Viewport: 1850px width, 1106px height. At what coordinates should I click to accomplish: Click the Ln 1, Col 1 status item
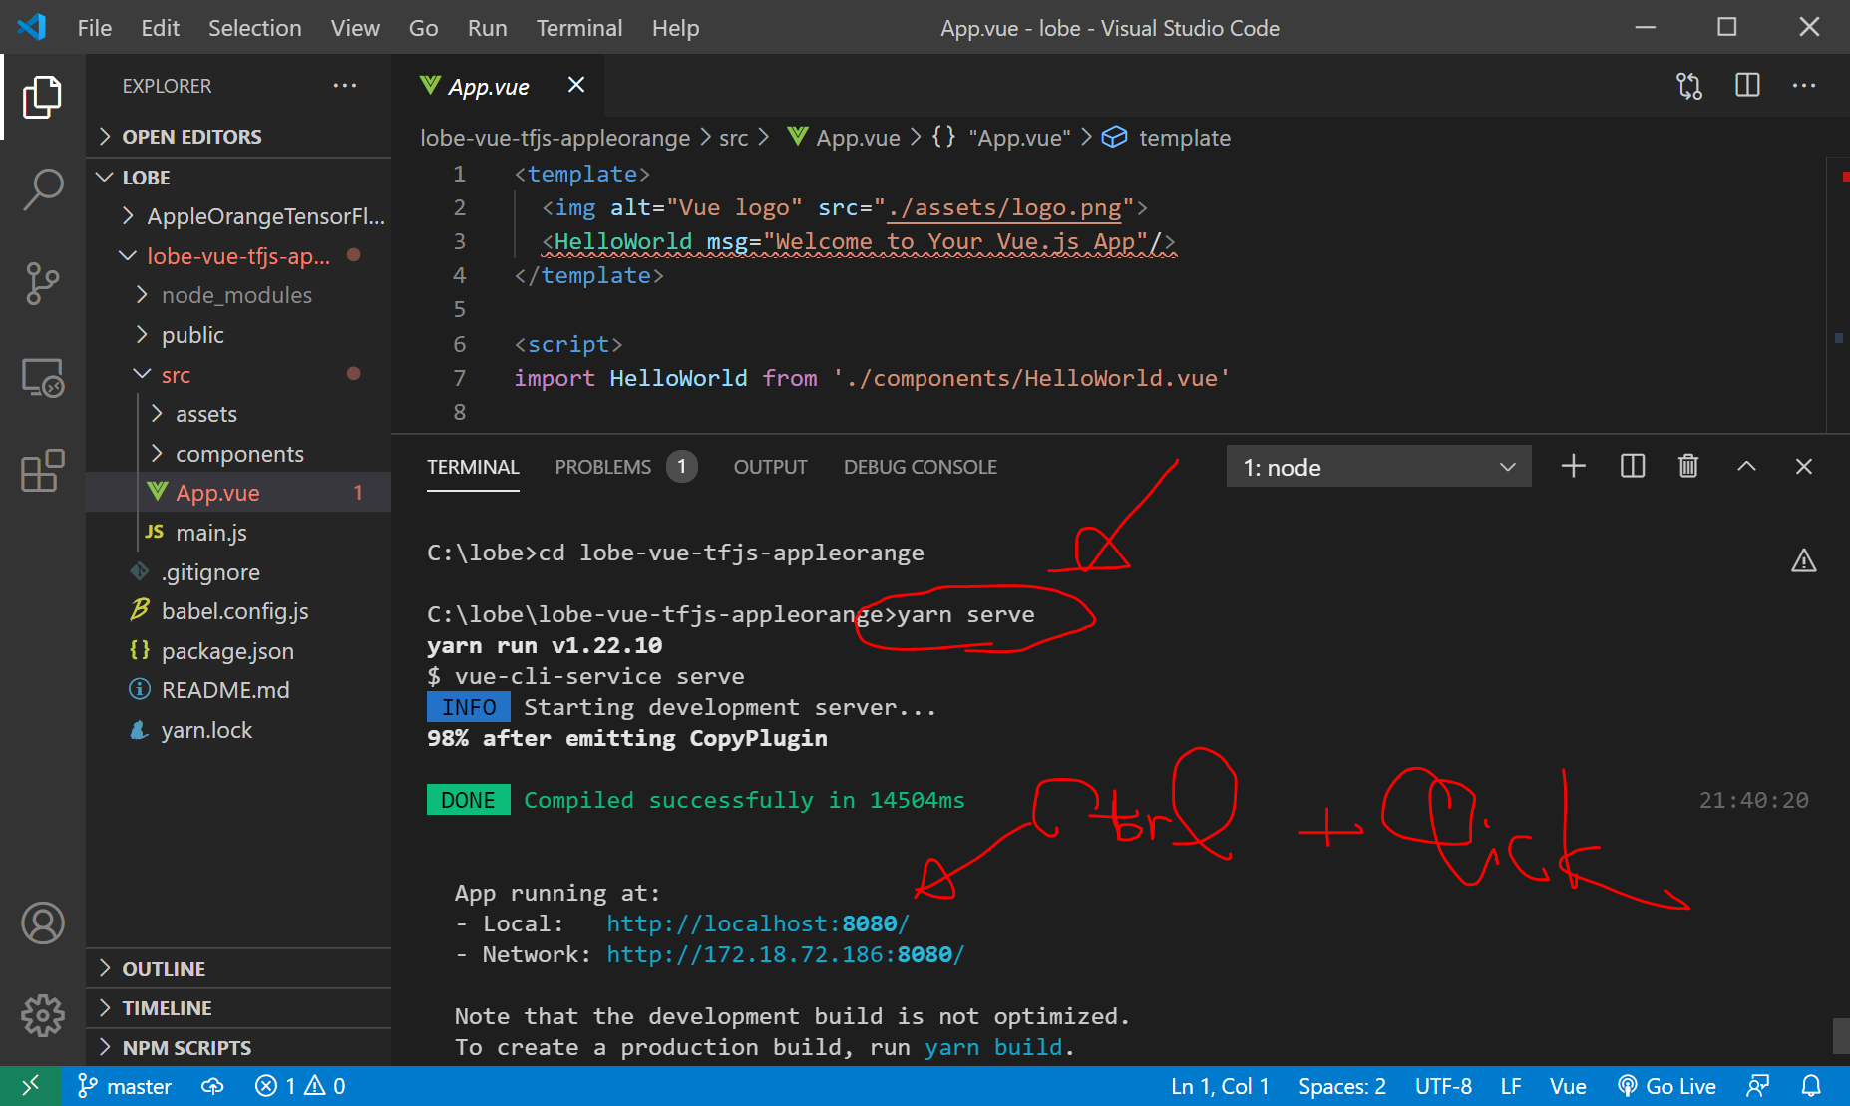[x=1220, y=1086]
